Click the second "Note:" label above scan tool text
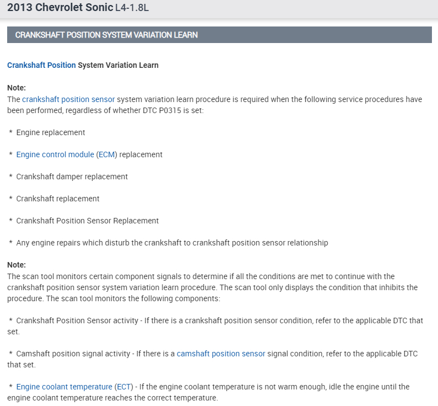The image size is (438, 406). (x=17, y=265)
